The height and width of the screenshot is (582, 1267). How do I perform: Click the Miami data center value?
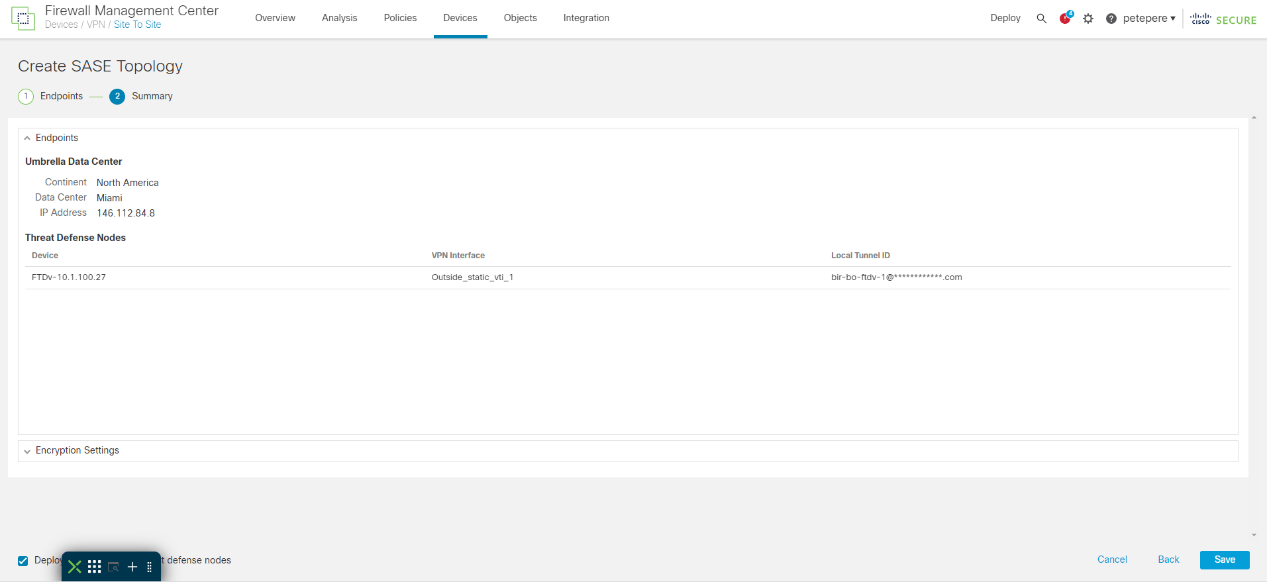pyautogui.click(x=109, y=198)
